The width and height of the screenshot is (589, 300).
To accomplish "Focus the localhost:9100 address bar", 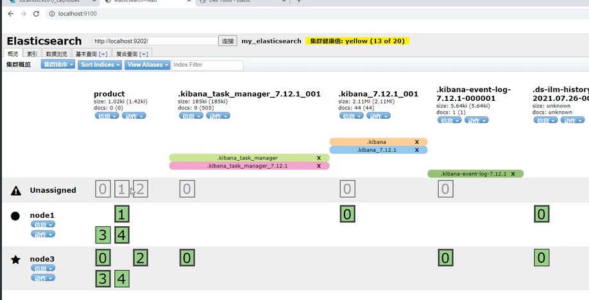I will [316, 14].
